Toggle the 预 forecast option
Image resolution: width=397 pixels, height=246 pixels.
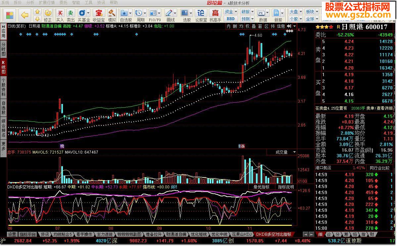point(273,26)
